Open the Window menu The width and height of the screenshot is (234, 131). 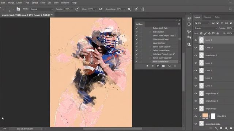(x=65, y=3)
